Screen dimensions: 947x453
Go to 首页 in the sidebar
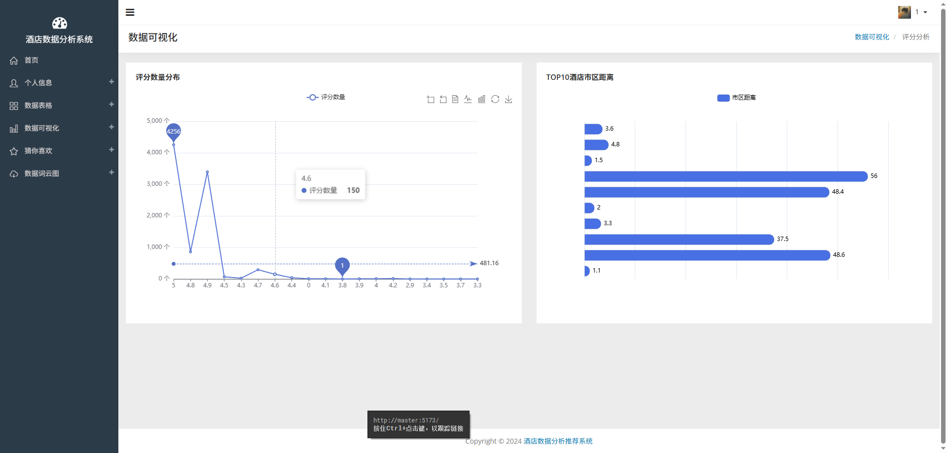click(32, 60)
